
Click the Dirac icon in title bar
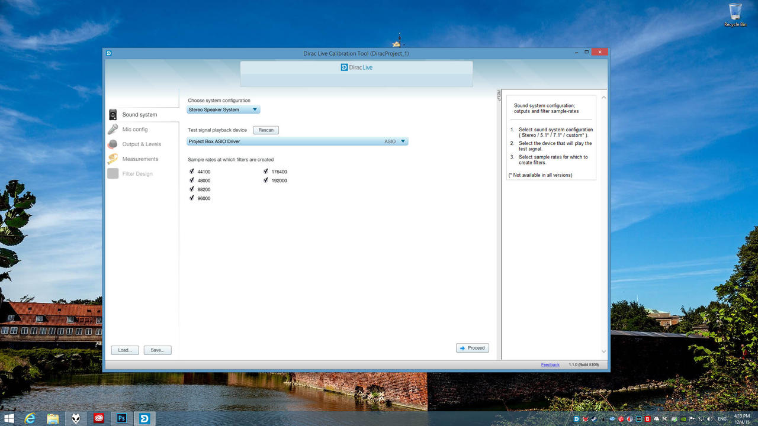click(109, 53)
